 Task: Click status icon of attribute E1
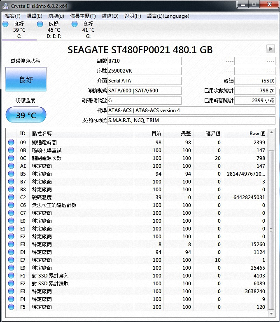(11, 228)
